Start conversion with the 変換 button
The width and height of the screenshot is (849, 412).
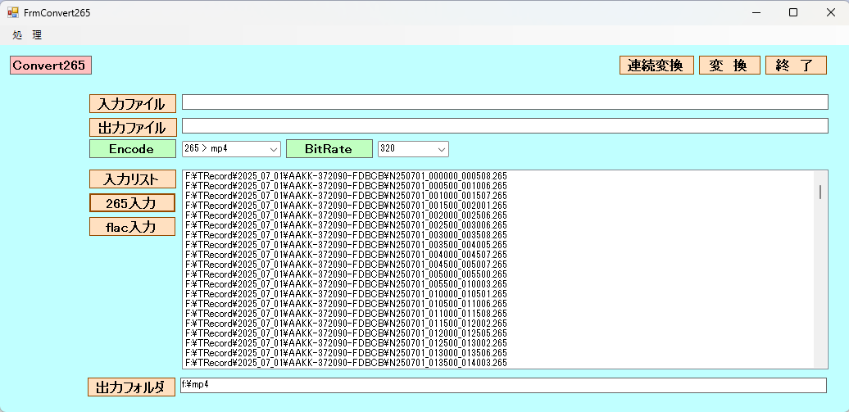[x=729, y=66]
